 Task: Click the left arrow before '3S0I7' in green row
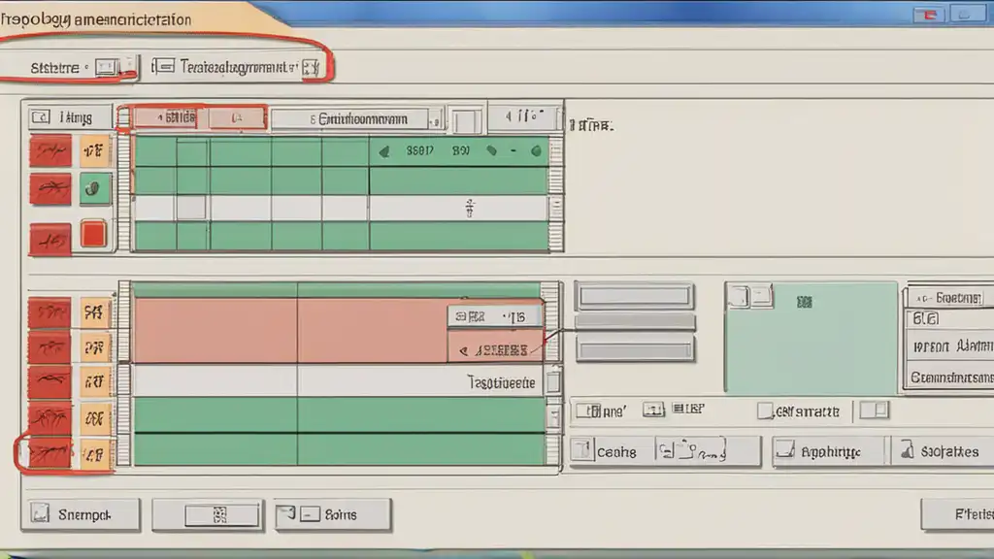tap(384, 151)
